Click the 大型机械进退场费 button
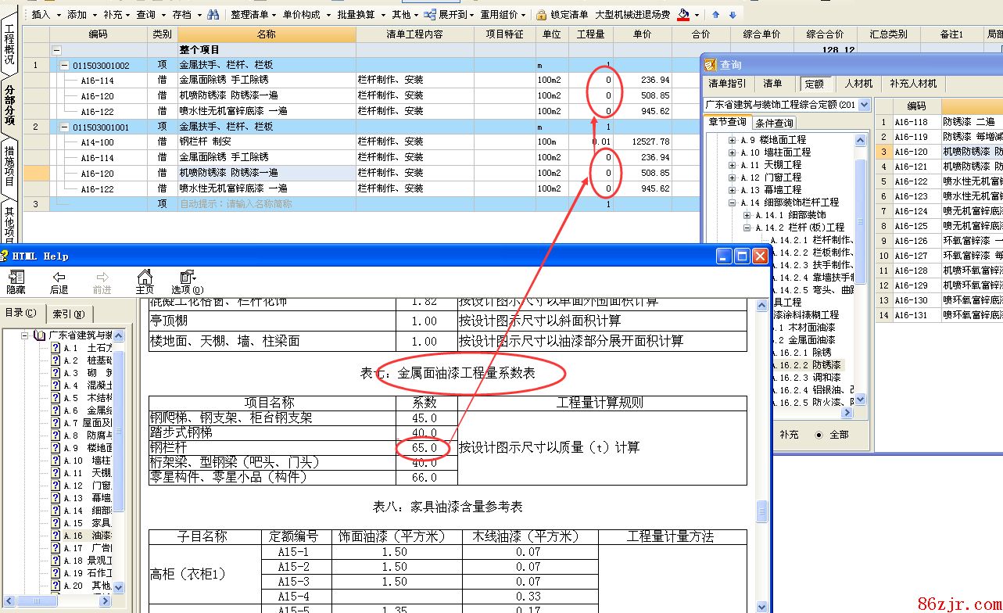 pos(632,15)
